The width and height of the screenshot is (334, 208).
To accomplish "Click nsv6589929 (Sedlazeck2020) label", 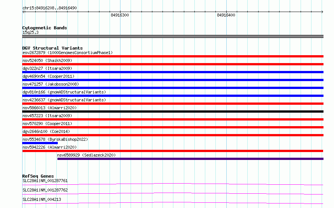I will coord(86,155).
